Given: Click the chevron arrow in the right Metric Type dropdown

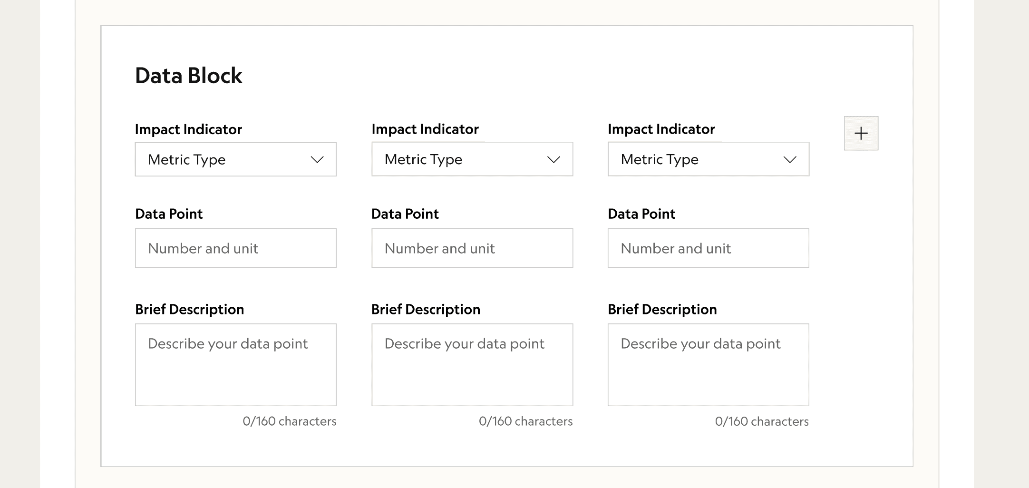Looking at the screenshot, I should pyautogui.click(x=789, y=160).
